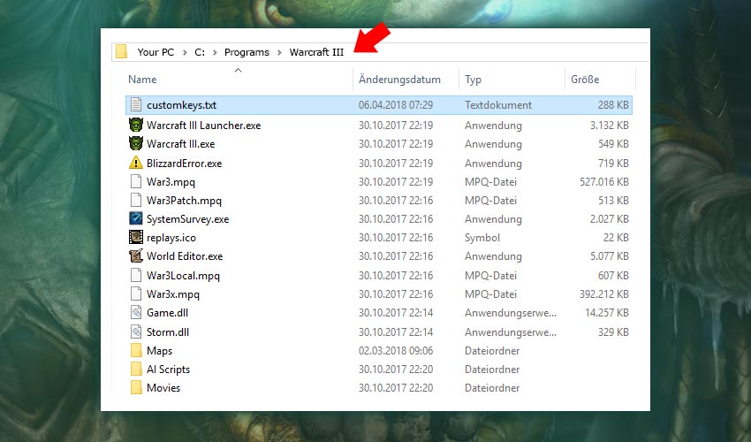Click the War3Local.mpq file icon
The width and height of the screenshot is (751, 442).
coord(136,275)
